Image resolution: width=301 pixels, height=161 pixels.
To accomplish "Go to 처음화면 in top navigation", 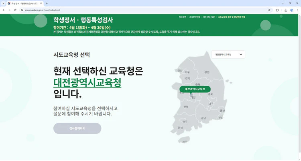I will pyautogui.click(x=182, y=17).
